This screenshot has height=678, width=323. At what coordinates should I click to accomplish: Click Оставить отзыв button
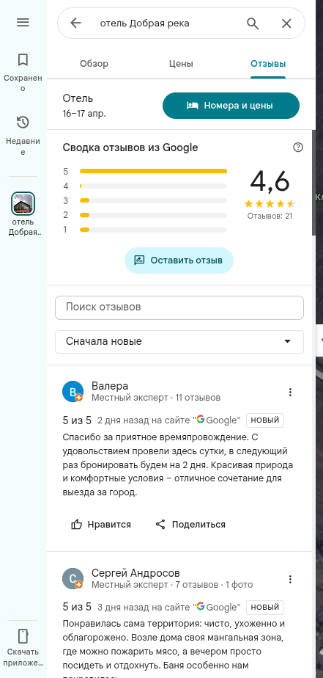click(179, 260)
